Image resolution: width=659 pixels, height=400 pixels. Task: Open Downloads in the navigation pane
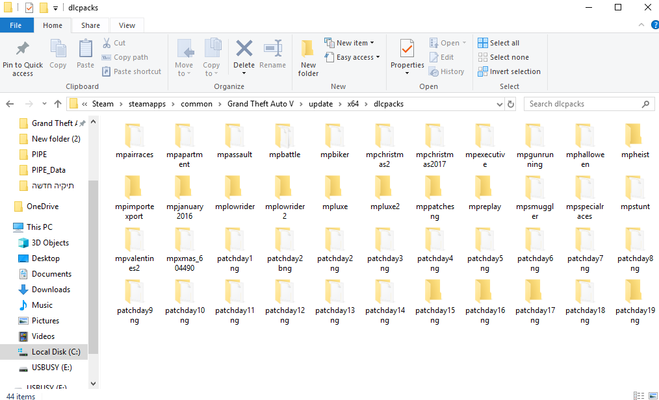(51, 290)
